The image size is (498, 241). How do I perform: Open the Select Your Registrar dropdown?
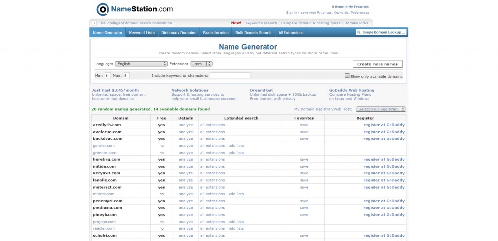(x=381, y=109)
